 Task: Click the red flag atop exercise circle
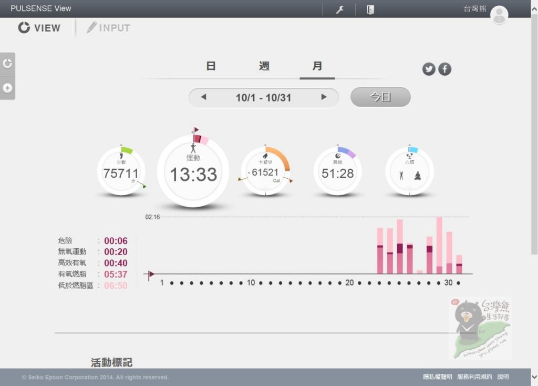click(x=196, y=130)
